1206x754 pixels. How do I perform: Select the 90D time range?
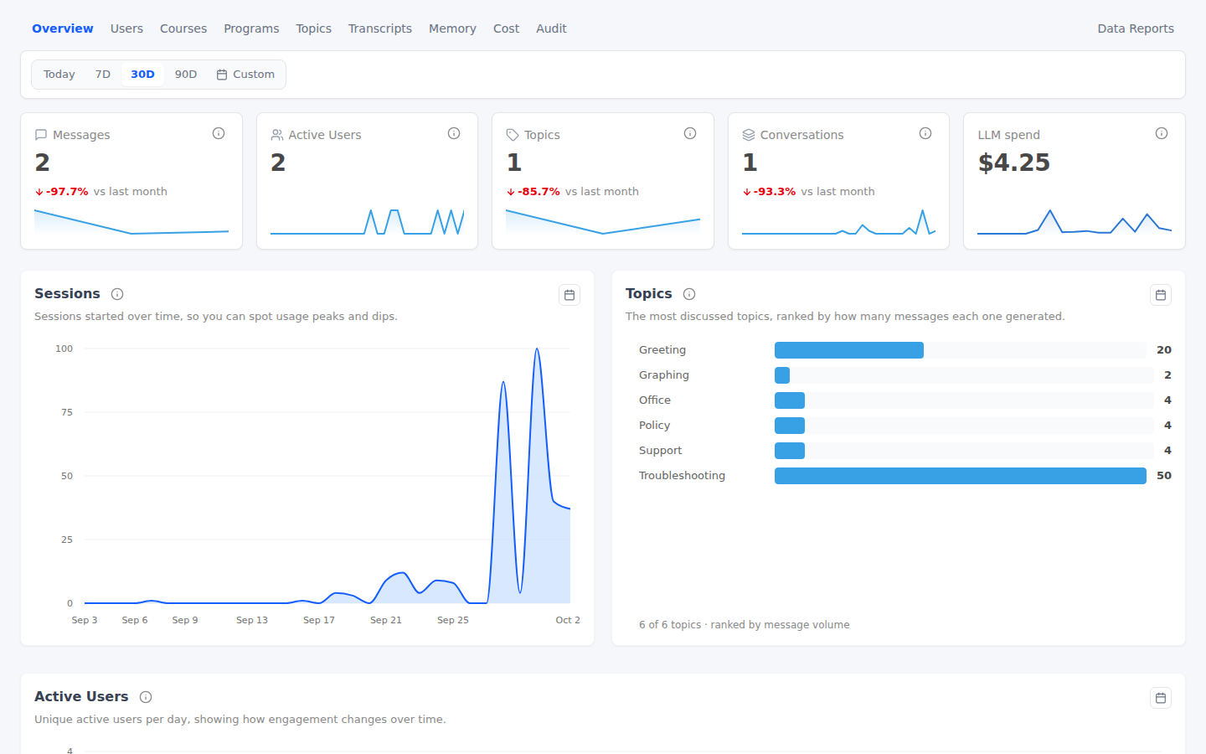pyautogui.click(x=186, y=75)
